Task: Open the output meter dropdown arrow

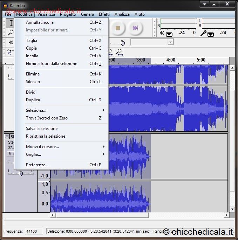Action: point(169,34)
